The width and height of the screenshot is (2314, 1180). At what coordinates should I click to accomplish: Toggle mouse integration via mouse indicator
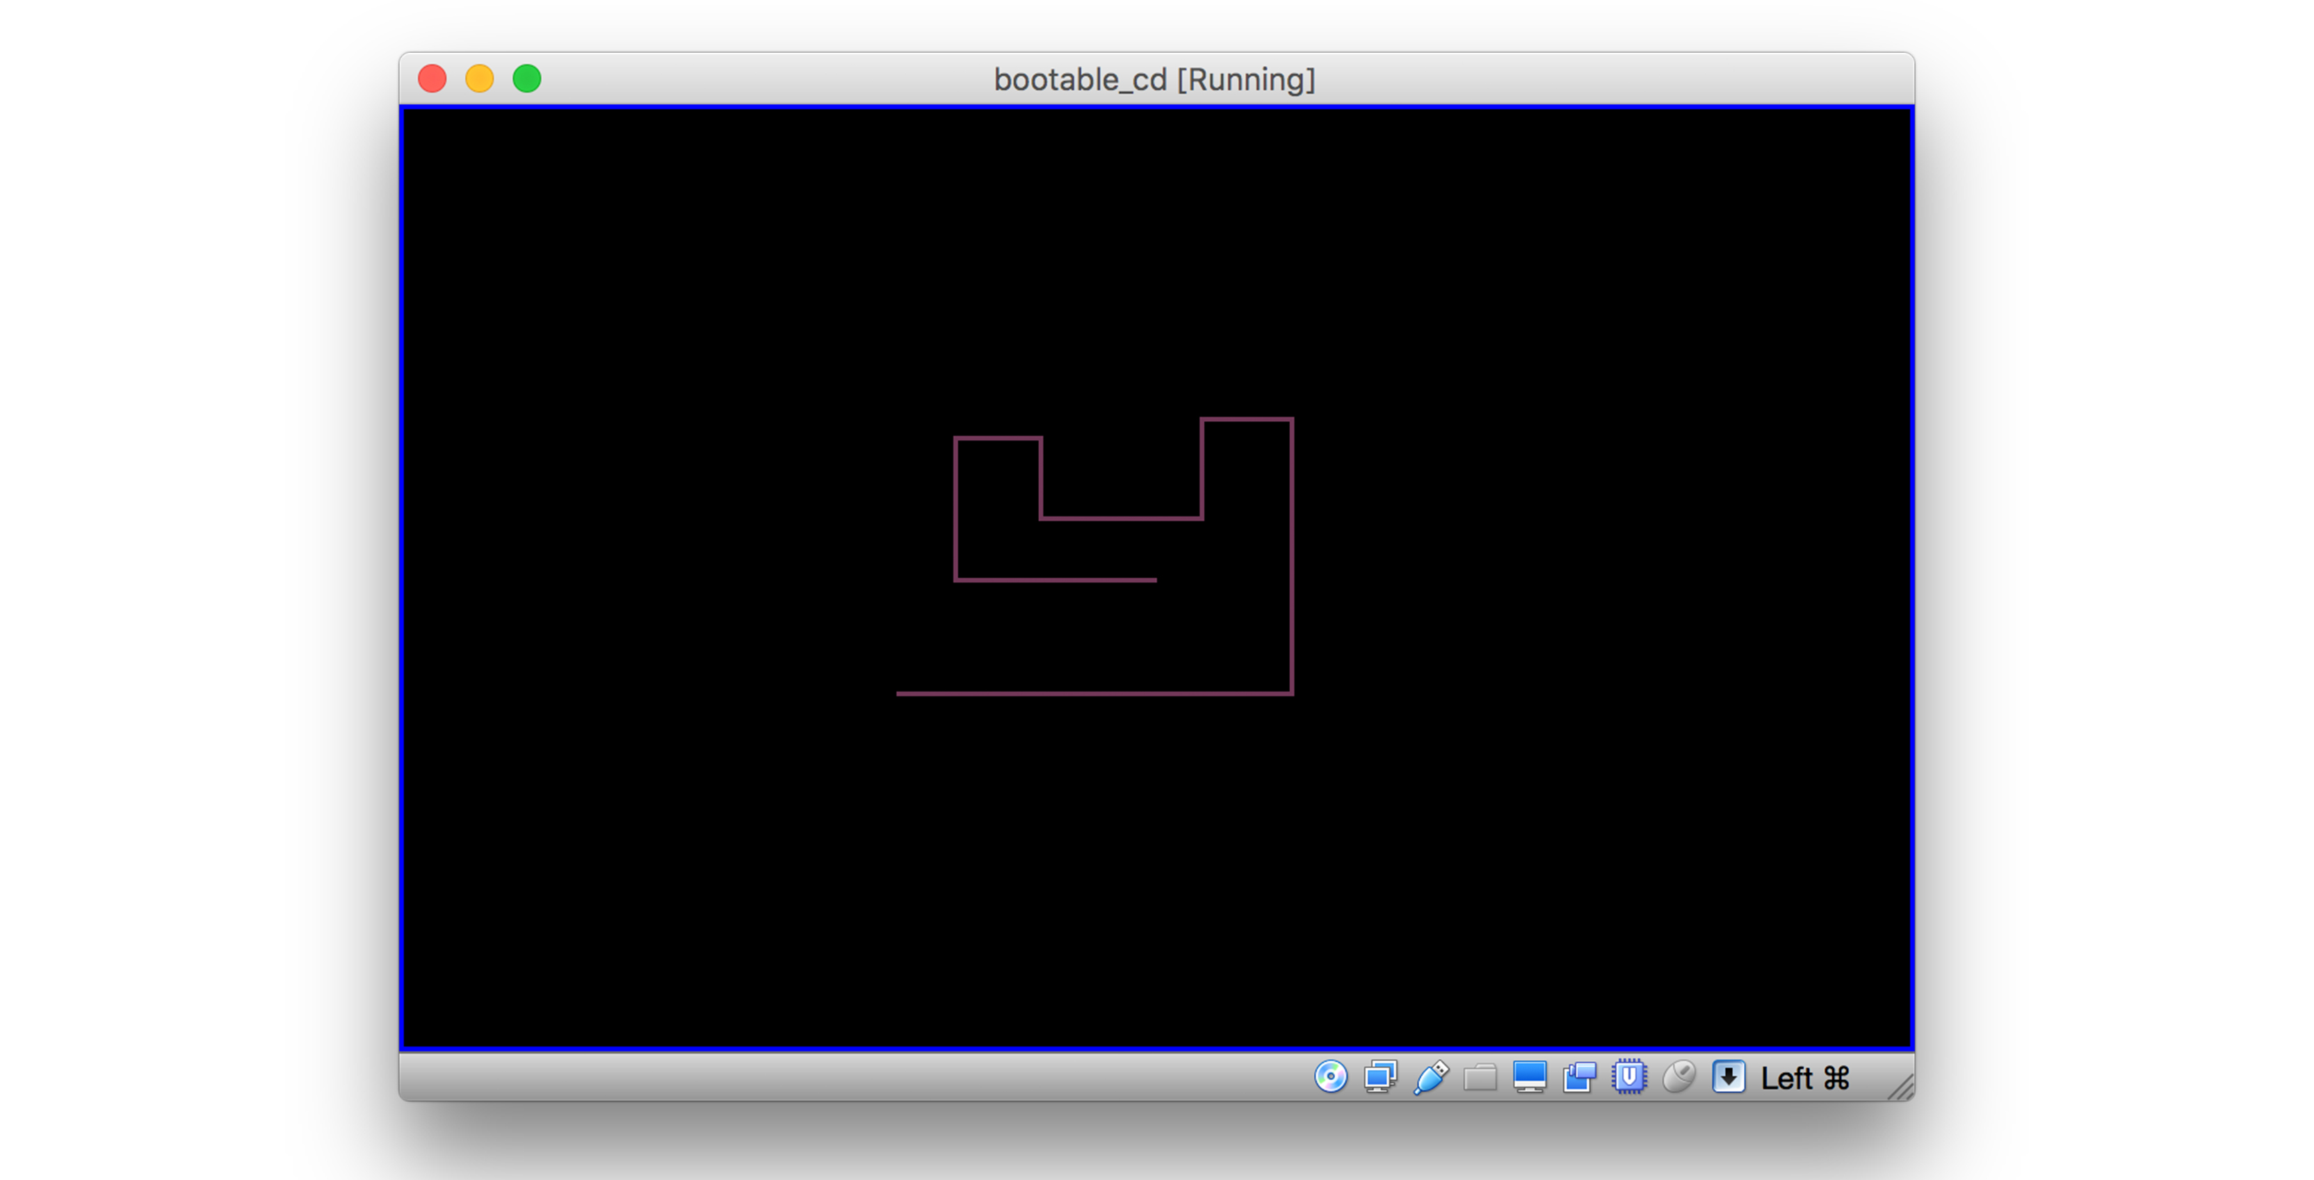1680,1078
